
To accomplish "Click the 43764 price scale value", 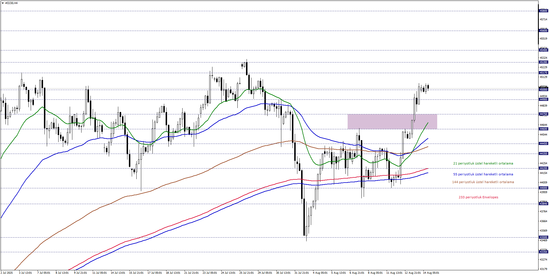I will point(543,212).
